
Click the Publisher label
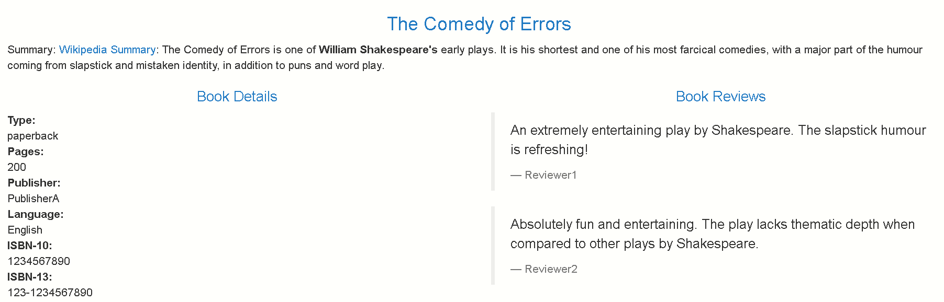coord(34,183)
